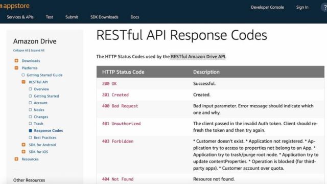Viewport: 327px width, 184px height.
Task: Open the Docs menu item
Action: [135, 17]
